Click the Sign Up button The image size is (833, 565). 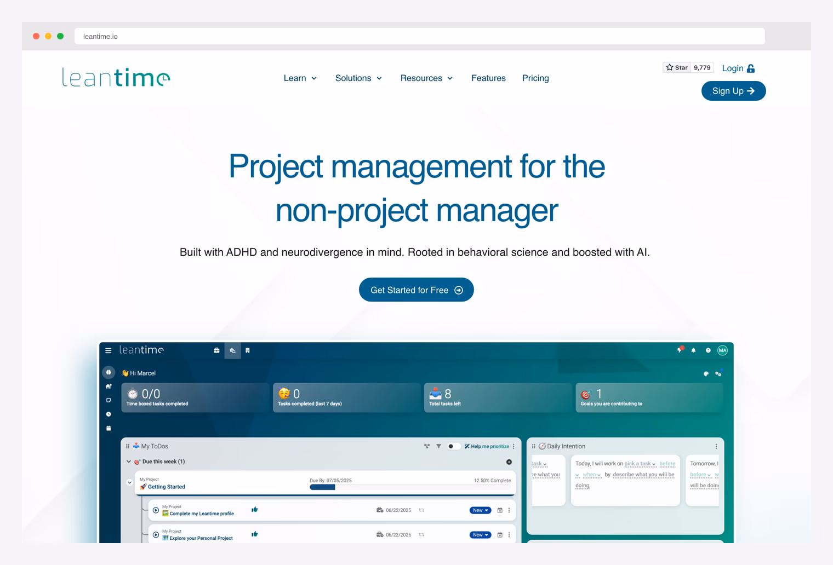coord(733,91)
